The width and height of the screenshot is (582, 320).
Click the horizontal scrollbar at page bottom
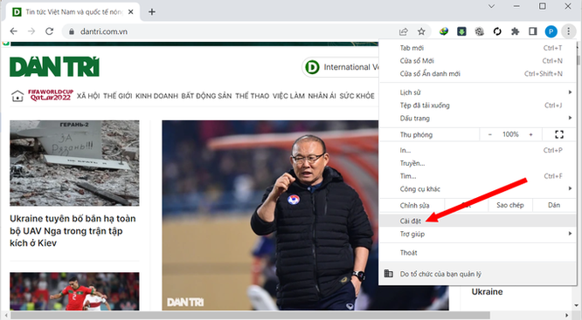[249, 316]
